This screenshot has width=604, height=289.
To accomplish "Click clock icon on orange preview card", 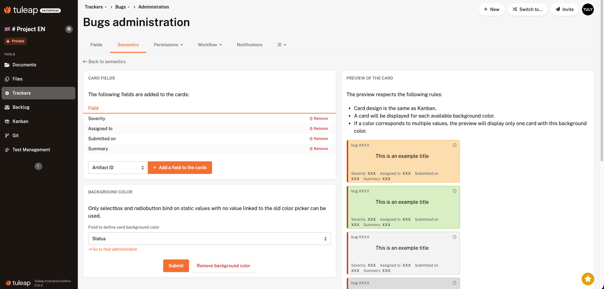I will point(454,145).
